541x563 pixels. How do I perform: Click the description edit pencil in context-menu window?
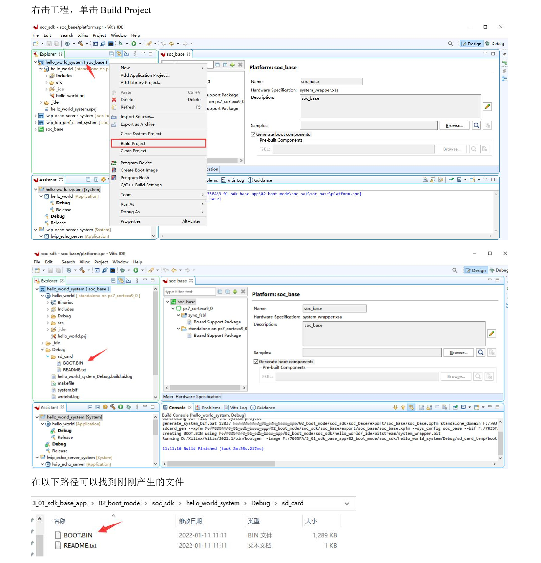(487, 107)
